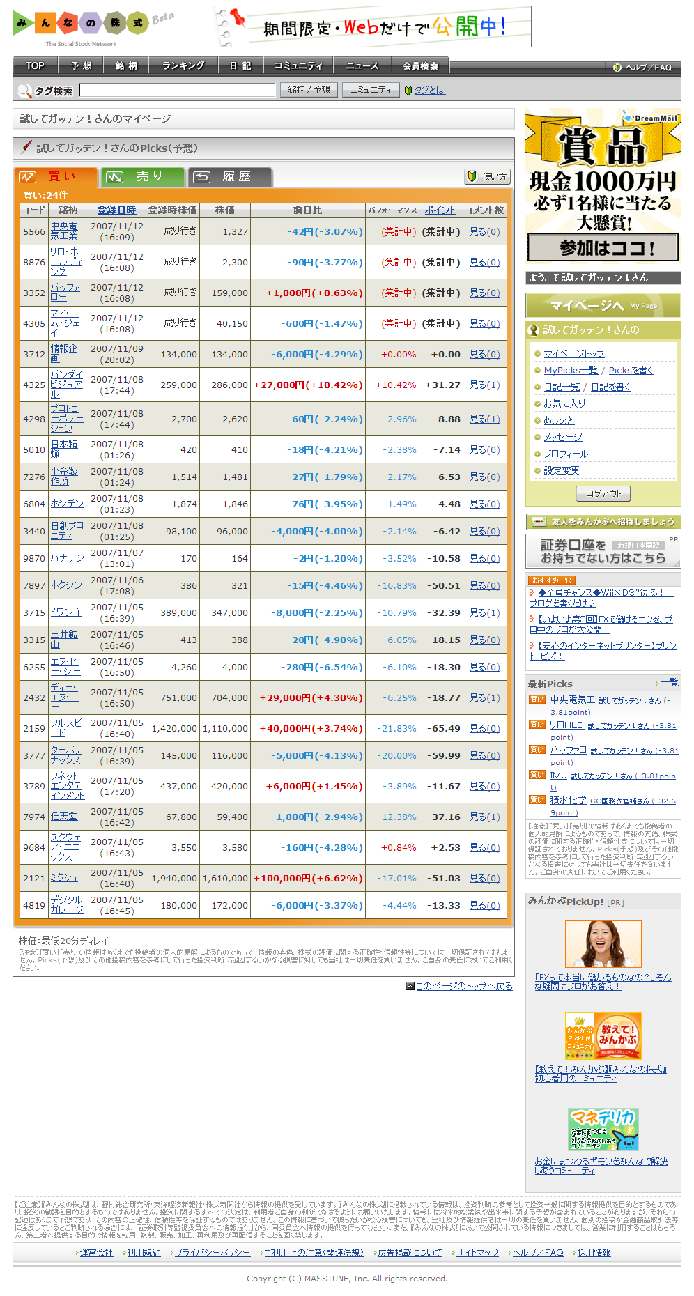This screenshot has height=1296, width=694.
Task: Click the help icon next to ヘルプ/FAQ
Action: (617, 68)
